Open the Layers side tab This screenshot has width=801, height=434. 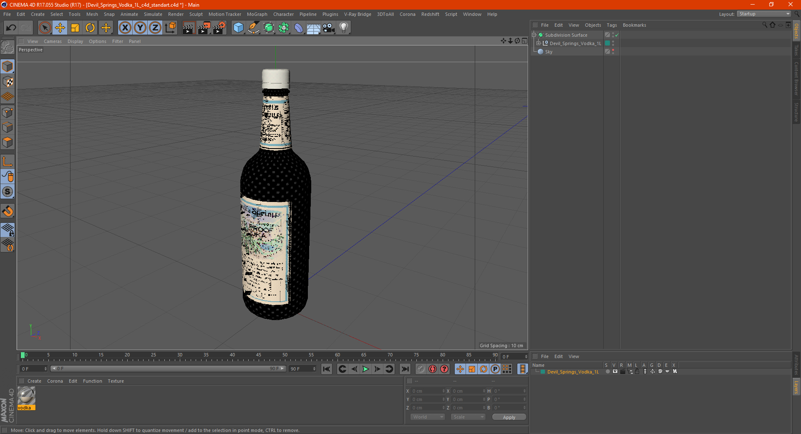pyautogui.click(x=796, y=387)
